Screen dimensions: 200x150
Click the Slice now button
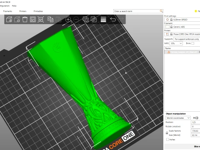point(182,147)
